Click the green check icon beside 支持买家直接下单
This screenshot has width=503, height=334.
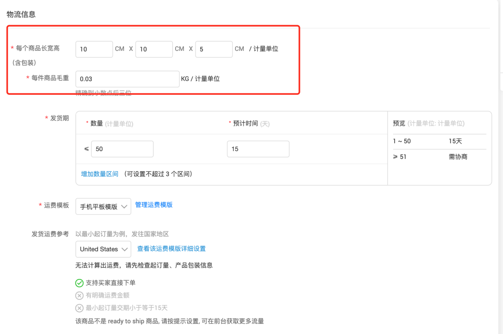(80, 283)
